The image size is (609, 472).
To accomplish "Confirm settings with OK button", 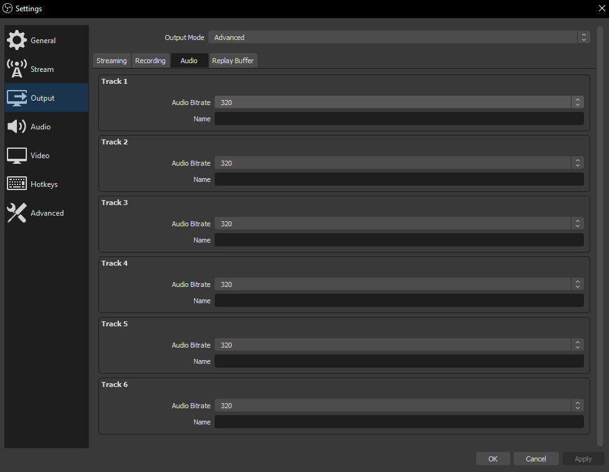I will coord(493,458).
